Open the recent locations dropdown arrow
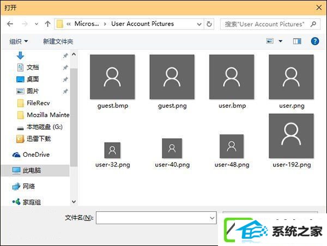Image resolution: width=327 pixels, height=246 pixels. coord(37,24)
